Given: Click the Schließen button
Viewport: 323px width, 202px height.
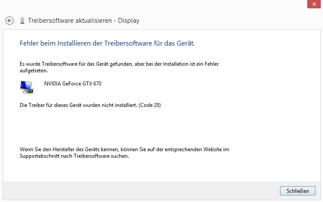Looking at the screenshot, I should coord(298,191).
